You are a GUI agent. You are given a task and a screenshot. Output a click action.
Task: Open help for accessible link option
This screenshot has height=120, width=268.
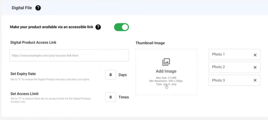(98, 27)
